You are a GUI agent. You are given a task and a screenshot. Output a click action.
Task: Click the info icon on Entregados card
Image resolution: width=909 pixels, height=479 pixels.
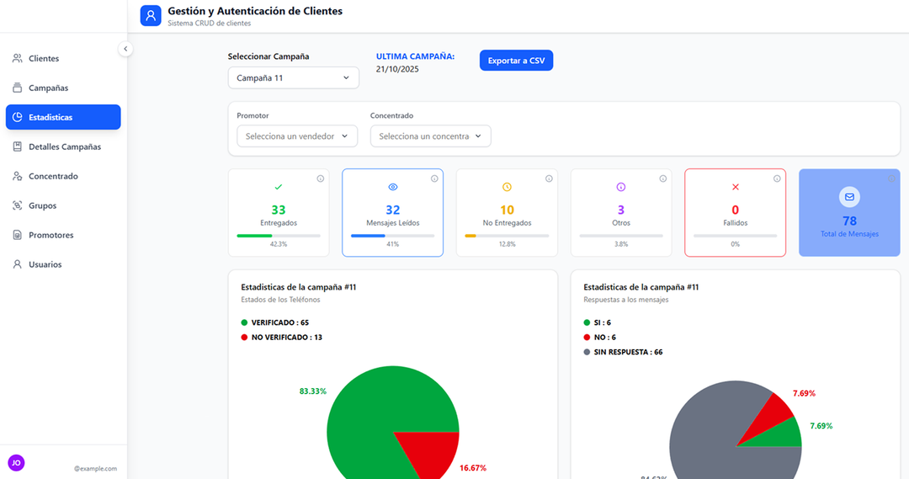pos(320,178)
